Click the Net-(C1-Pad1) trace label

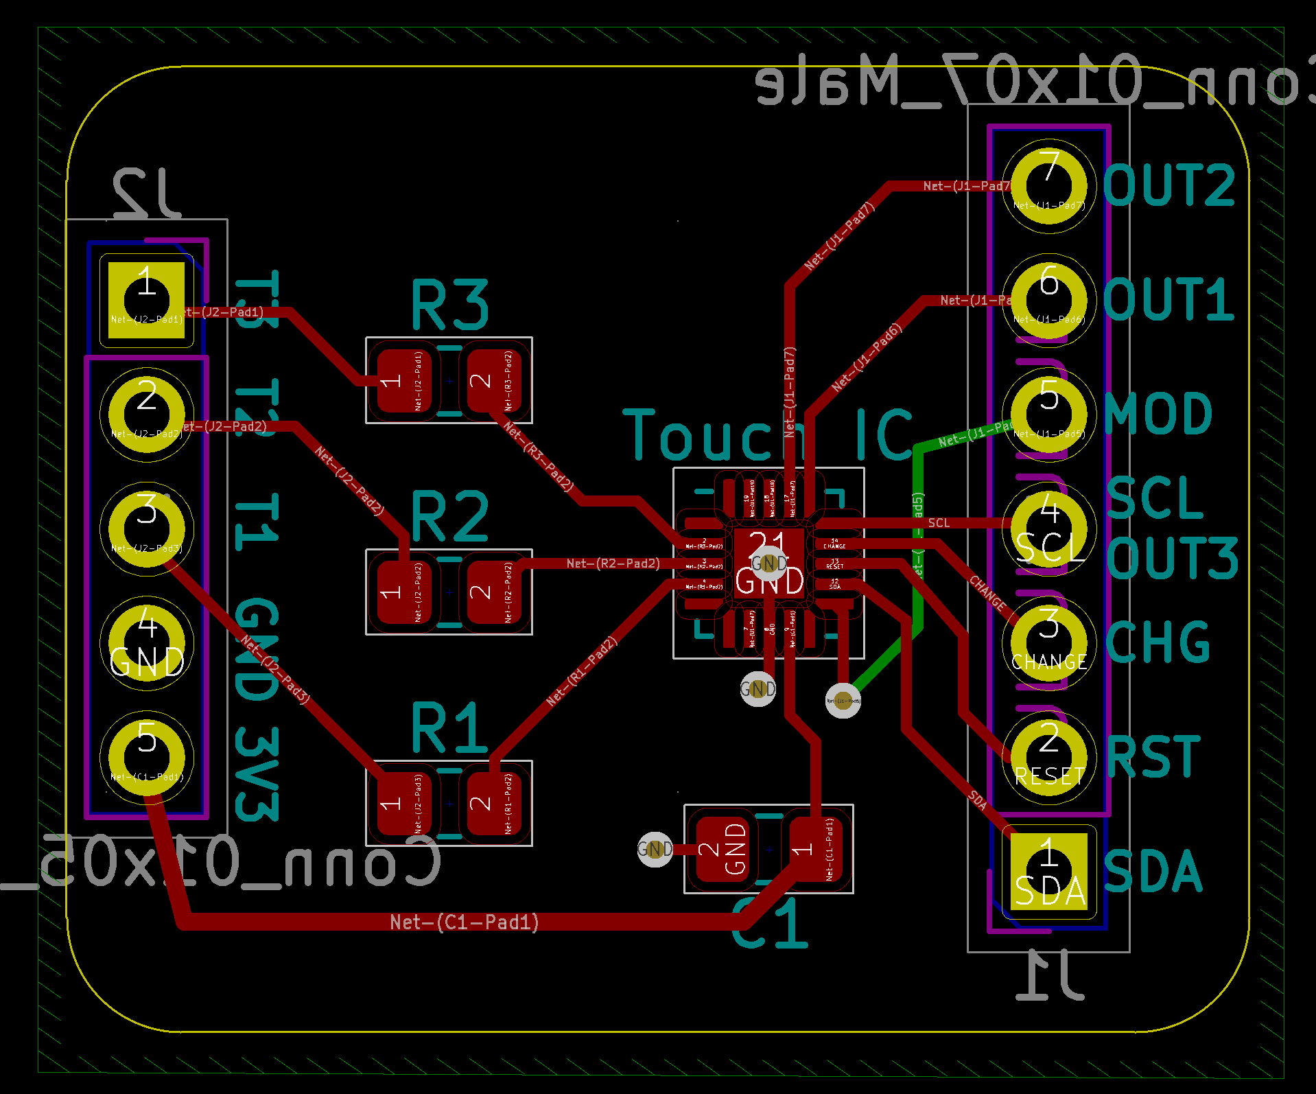tap(465, 922)
